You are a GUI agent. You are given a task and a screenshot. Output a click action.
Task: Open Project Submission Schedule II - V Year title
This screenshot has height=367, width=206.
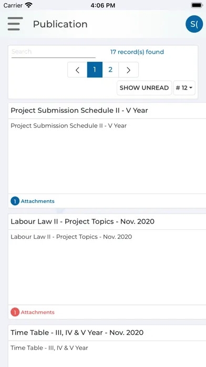(79, 110)
